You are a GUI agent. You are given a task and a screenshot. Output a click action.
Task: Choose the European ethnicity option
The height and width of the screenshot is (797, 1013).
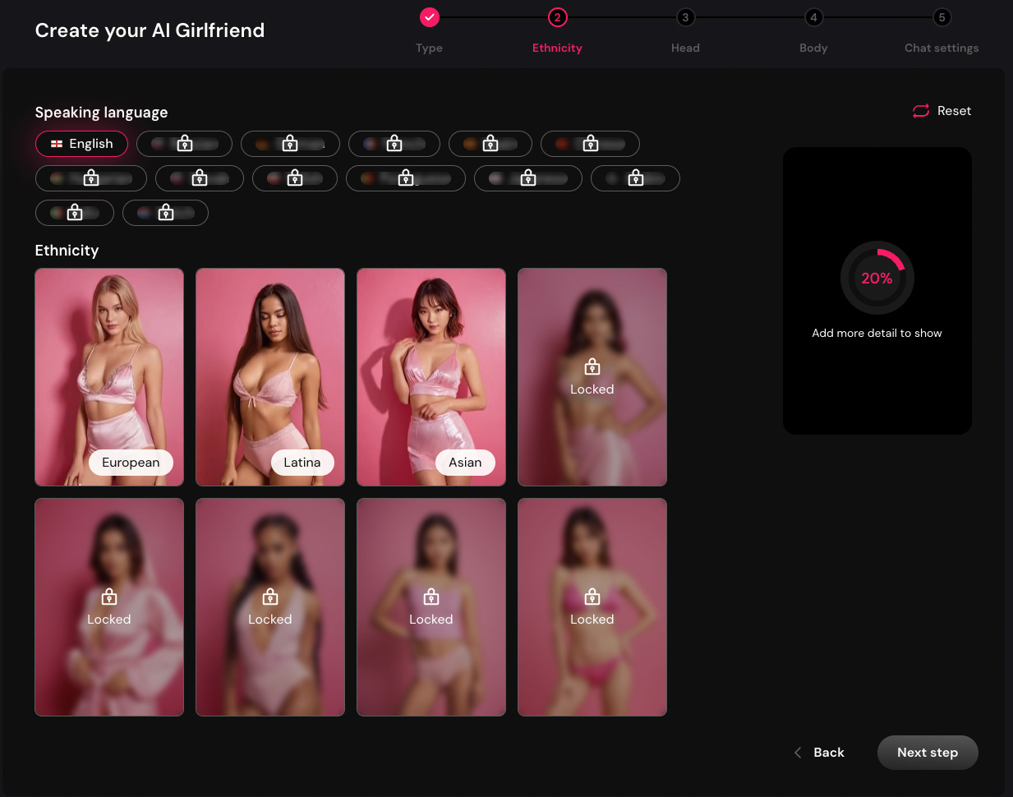(109, 377)
